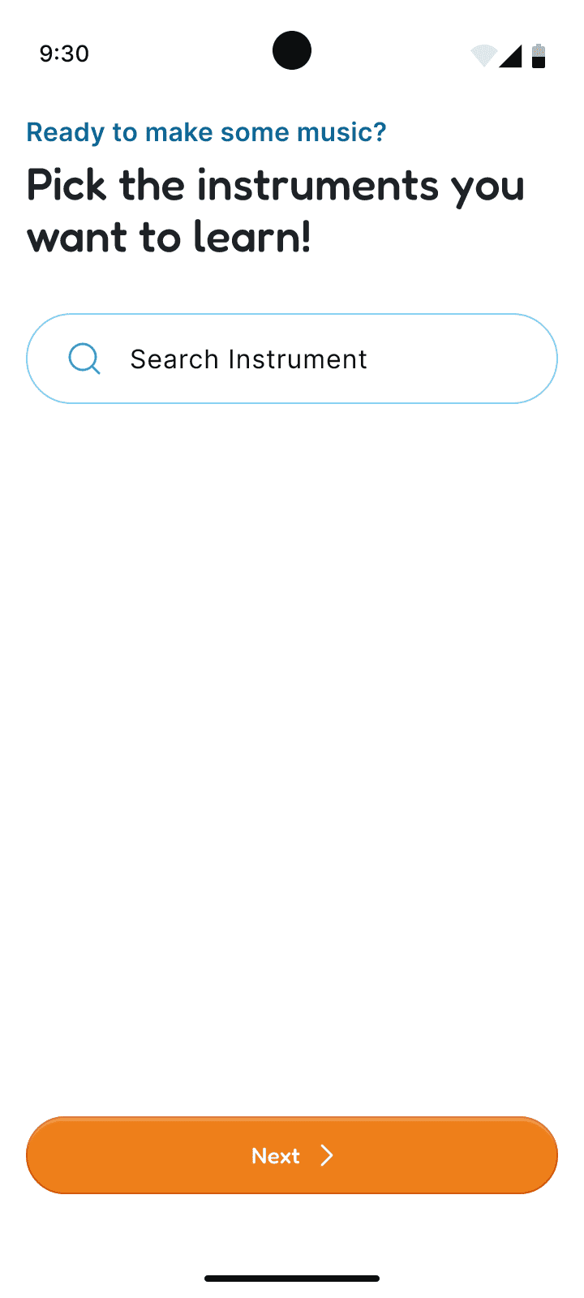The height and width of the screenshot is (1298, 584).
Task: Focus the Search Instrument input field
Action: (292, 359)
